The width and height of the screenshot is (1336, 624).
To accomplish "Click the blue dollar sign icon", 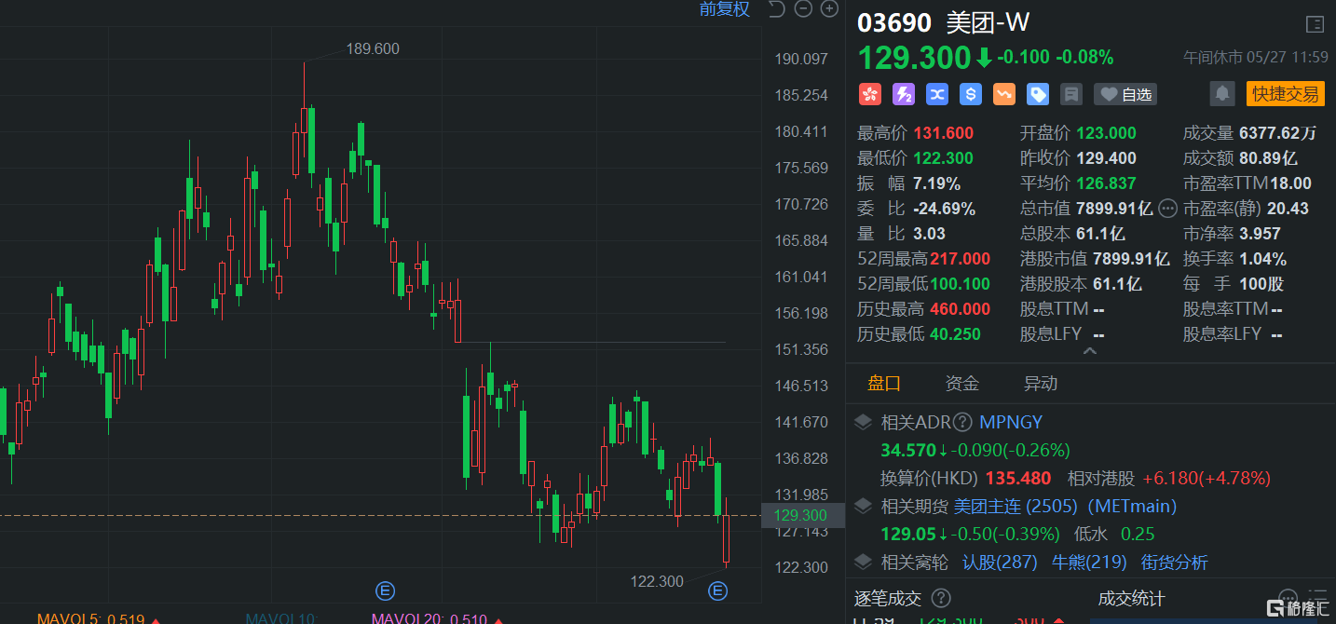I will click(971, 94).
